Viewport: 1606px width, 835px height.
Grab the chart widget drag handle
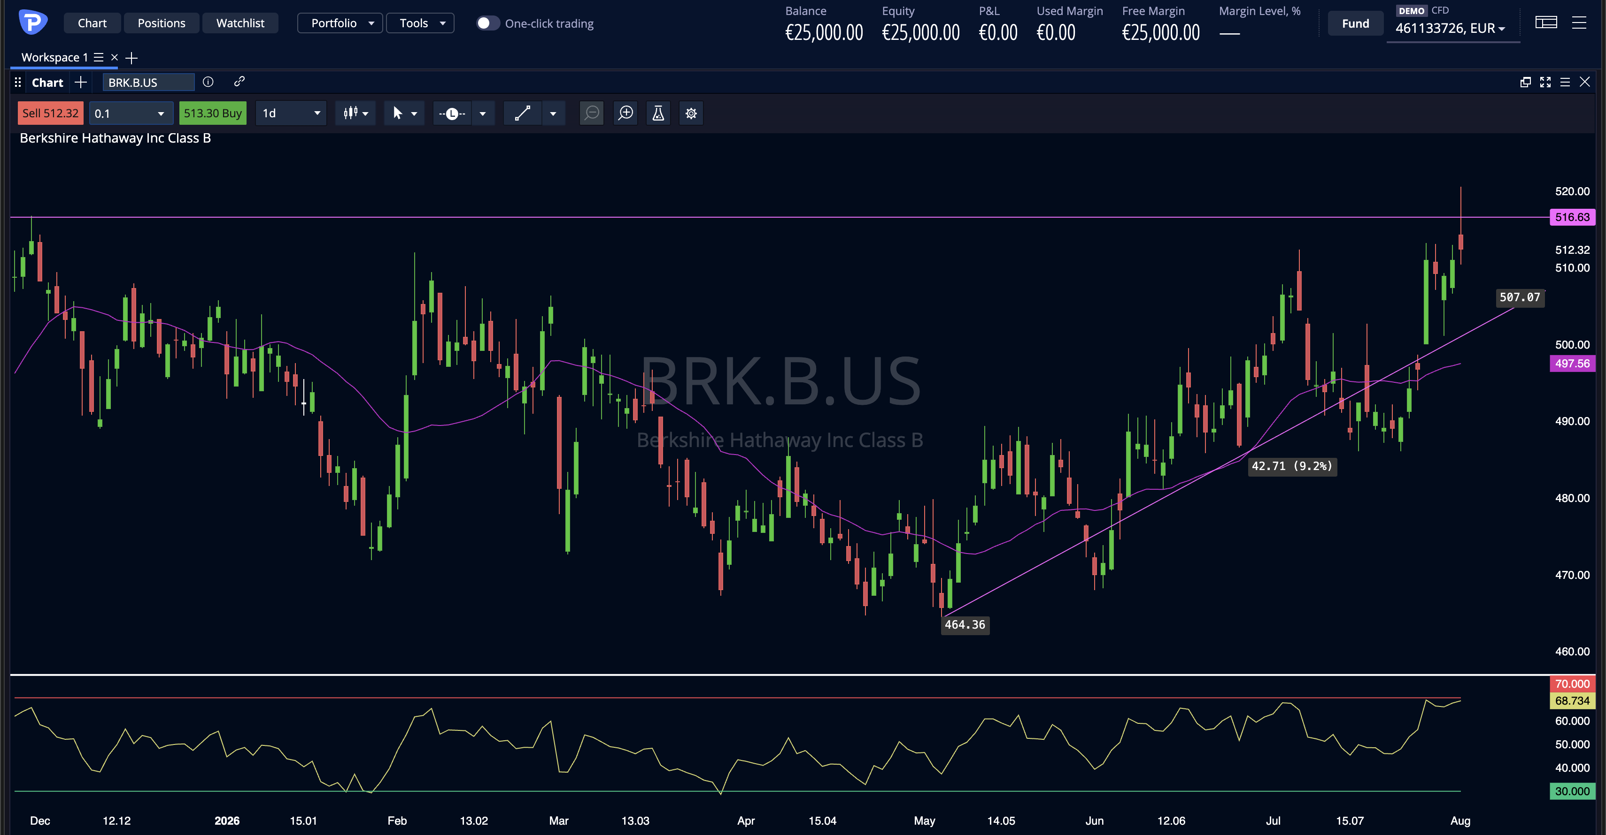[18, 82]
